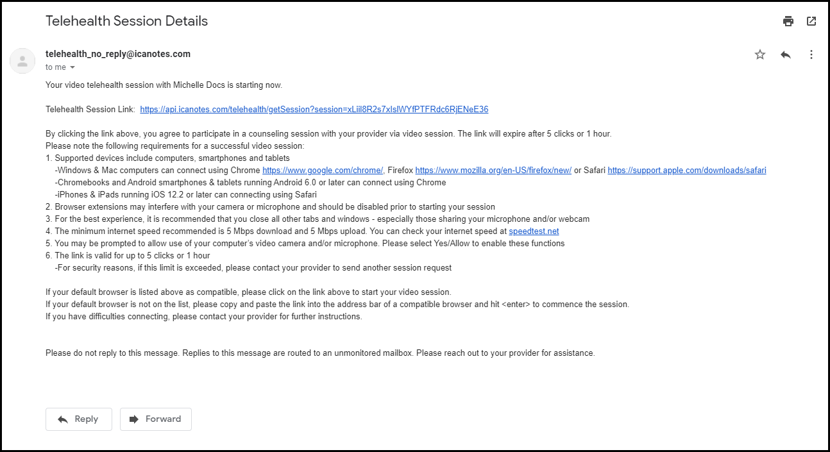This screenshot has height=452, width=830.
Task: Click the 'to me' recipient text
Action: [x=56, y=67]
